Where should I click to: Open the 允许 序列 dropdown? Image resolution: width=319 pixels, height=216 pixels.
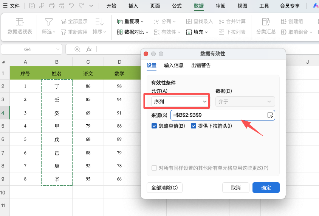pos(180,102)
